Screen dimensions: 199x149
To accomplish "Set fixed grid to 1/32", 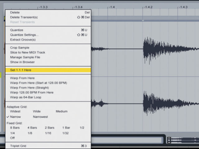I will (x=66, y=133).
